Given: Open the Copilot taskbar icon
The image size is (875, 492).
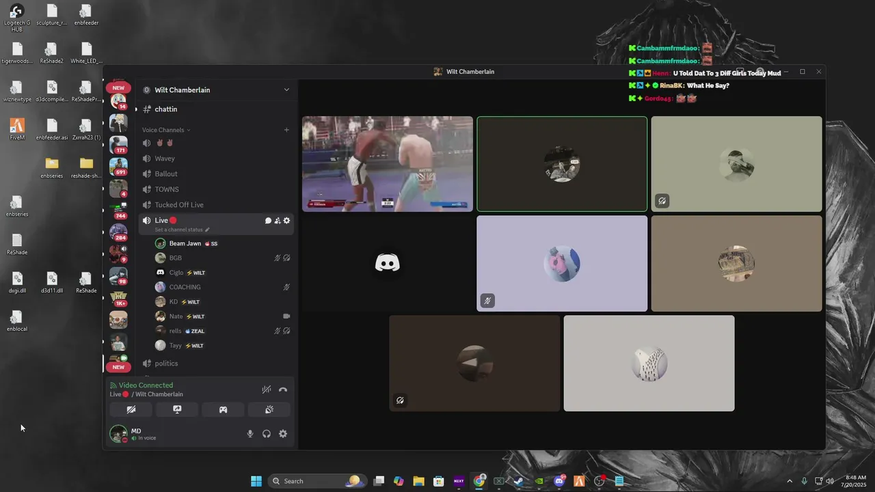Looking at the screenshot, I should point(399,481).
